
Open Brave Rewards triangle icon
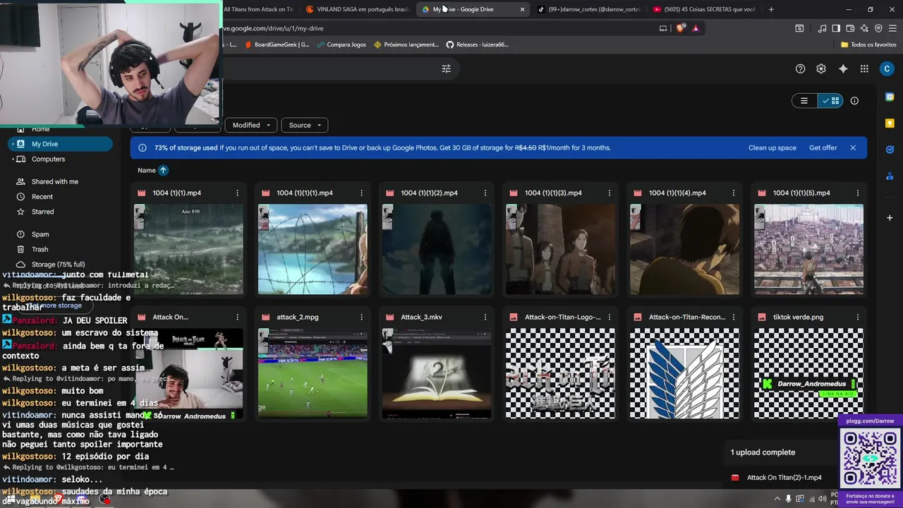(696, 28)
